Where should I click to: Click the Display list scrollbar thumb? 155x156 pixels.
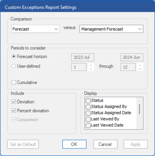click(139, 109)
